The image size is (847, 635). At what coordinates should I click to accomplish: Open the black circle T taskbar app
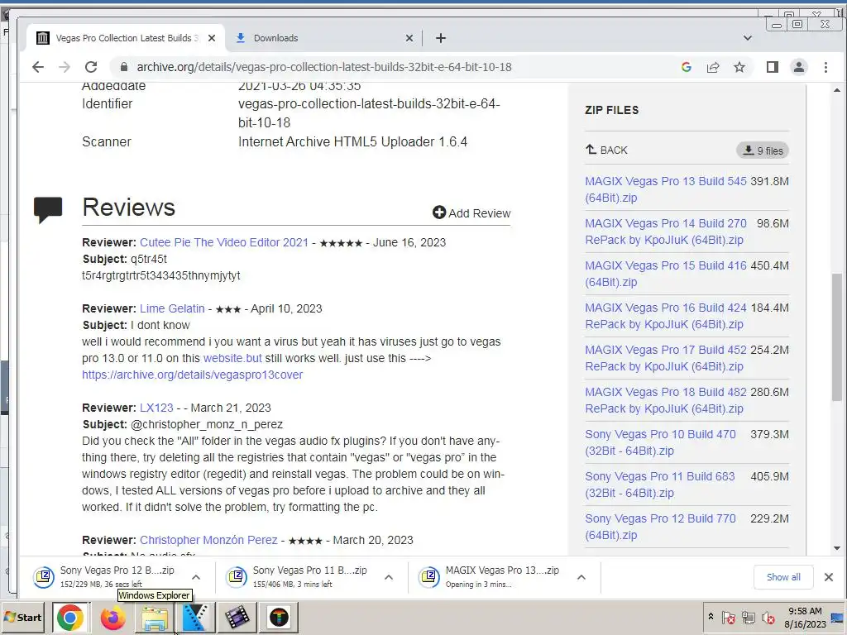(x=279, y=617)
